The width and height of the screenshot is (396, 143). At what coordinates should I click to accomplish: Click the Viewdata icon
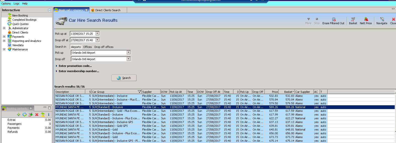(x=10, y=45)
